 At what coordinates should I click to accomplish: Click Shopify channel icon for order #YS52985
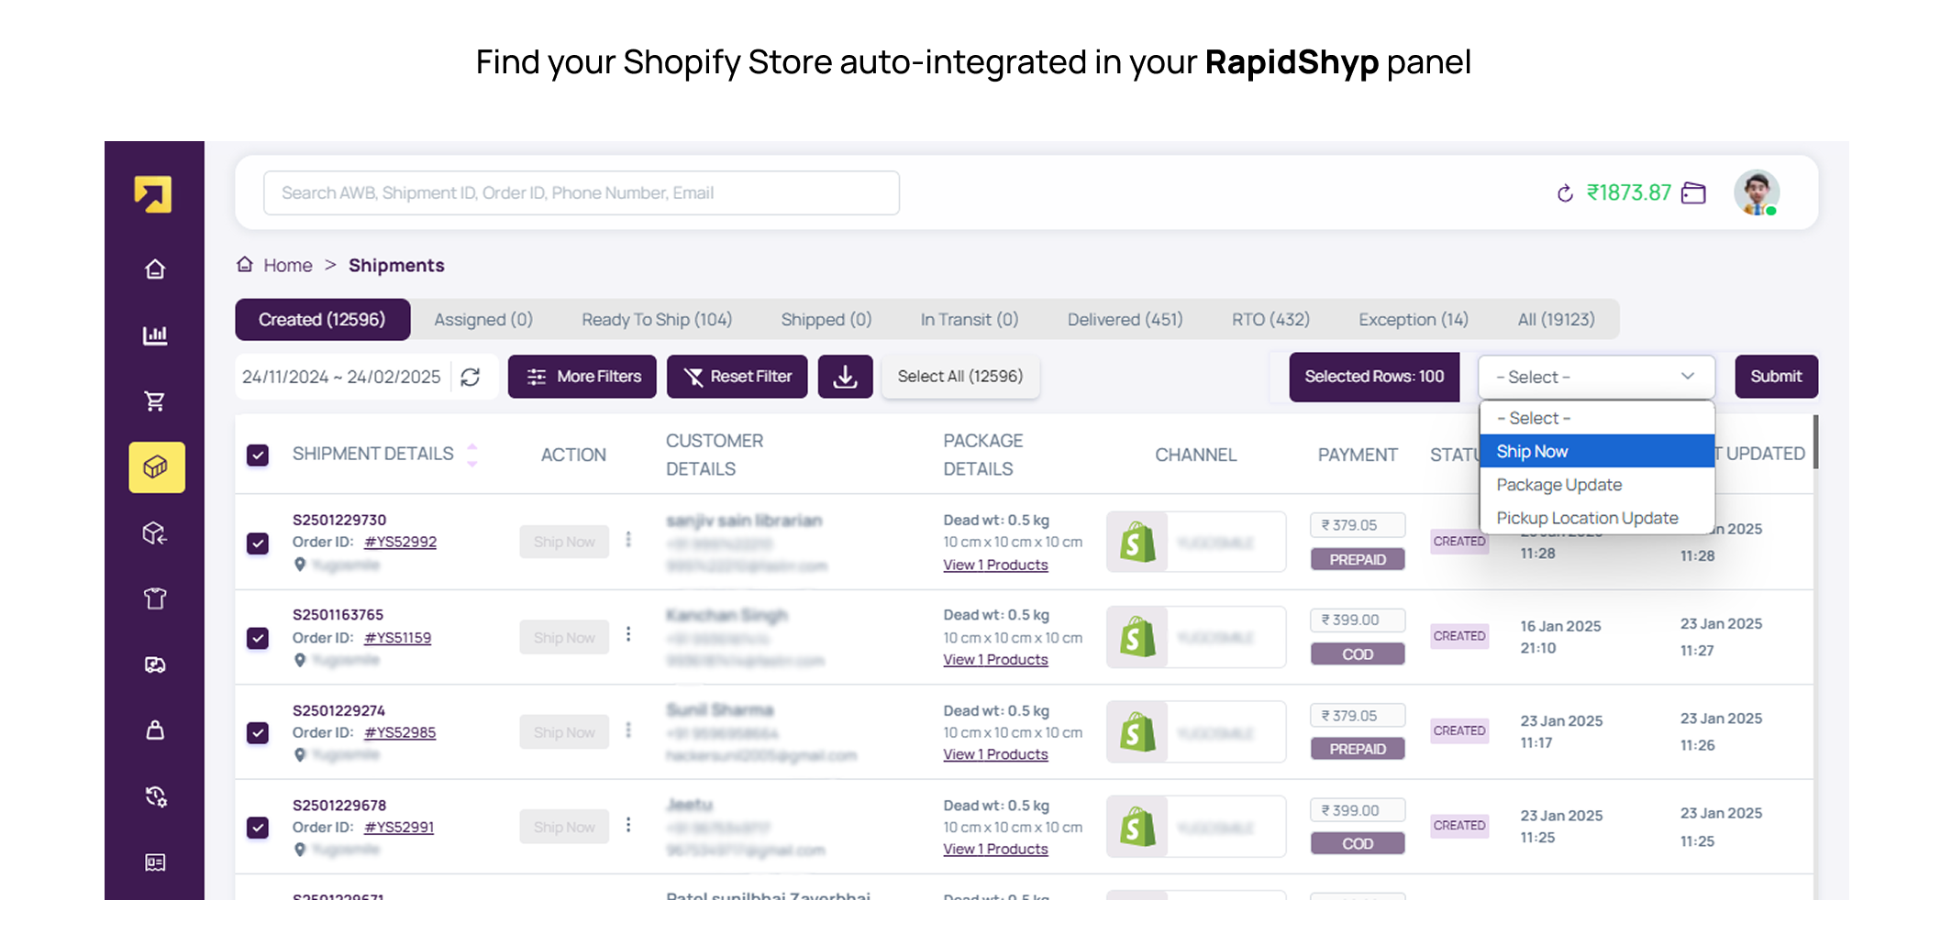click(1137, 732)
